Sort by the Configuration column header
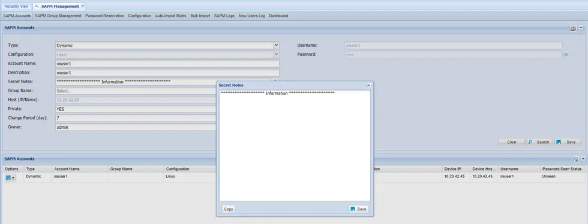The image size is (588, 224). click(x=190, y=169)
